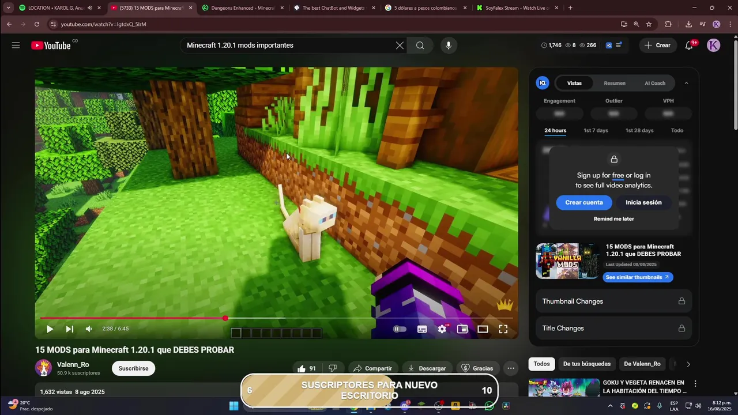Viewport: 738px width, 415px height.
Task: Expand the Title Changes row
Action: (613, 329)
